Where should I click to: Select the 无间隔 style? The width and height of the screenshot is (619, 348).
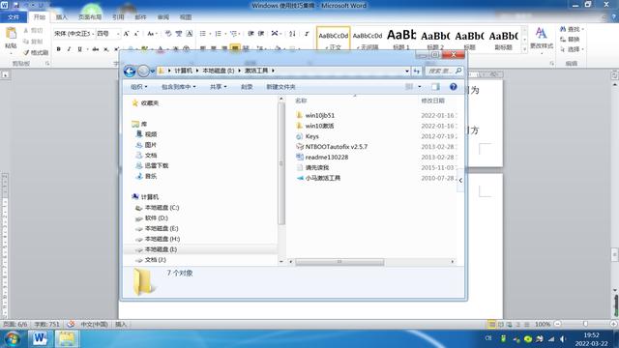(368, 40)
